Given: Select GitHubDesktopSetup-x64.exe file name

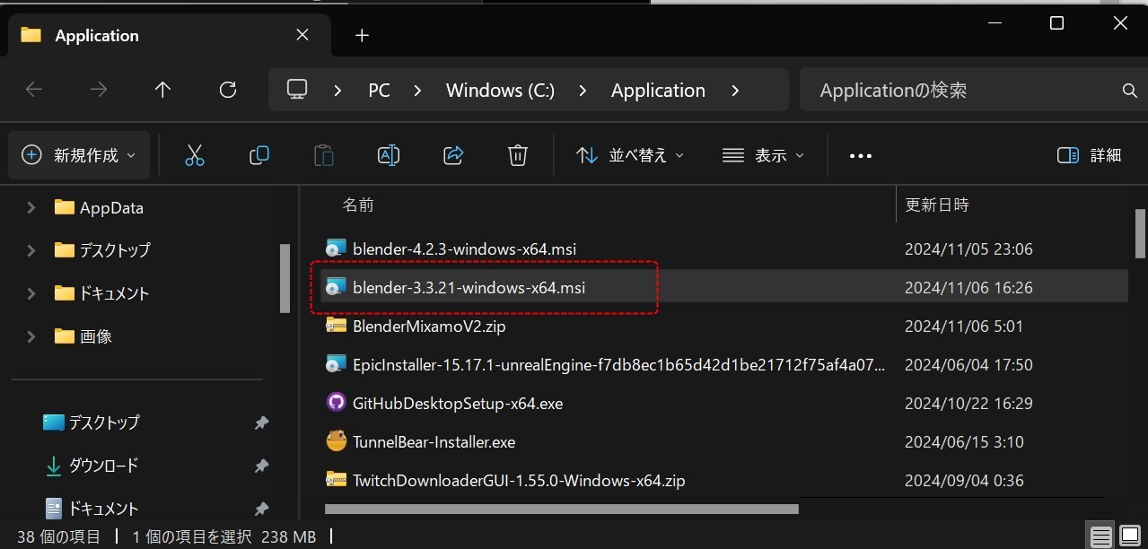Looking at the screenshot, I should click(458, 404).
